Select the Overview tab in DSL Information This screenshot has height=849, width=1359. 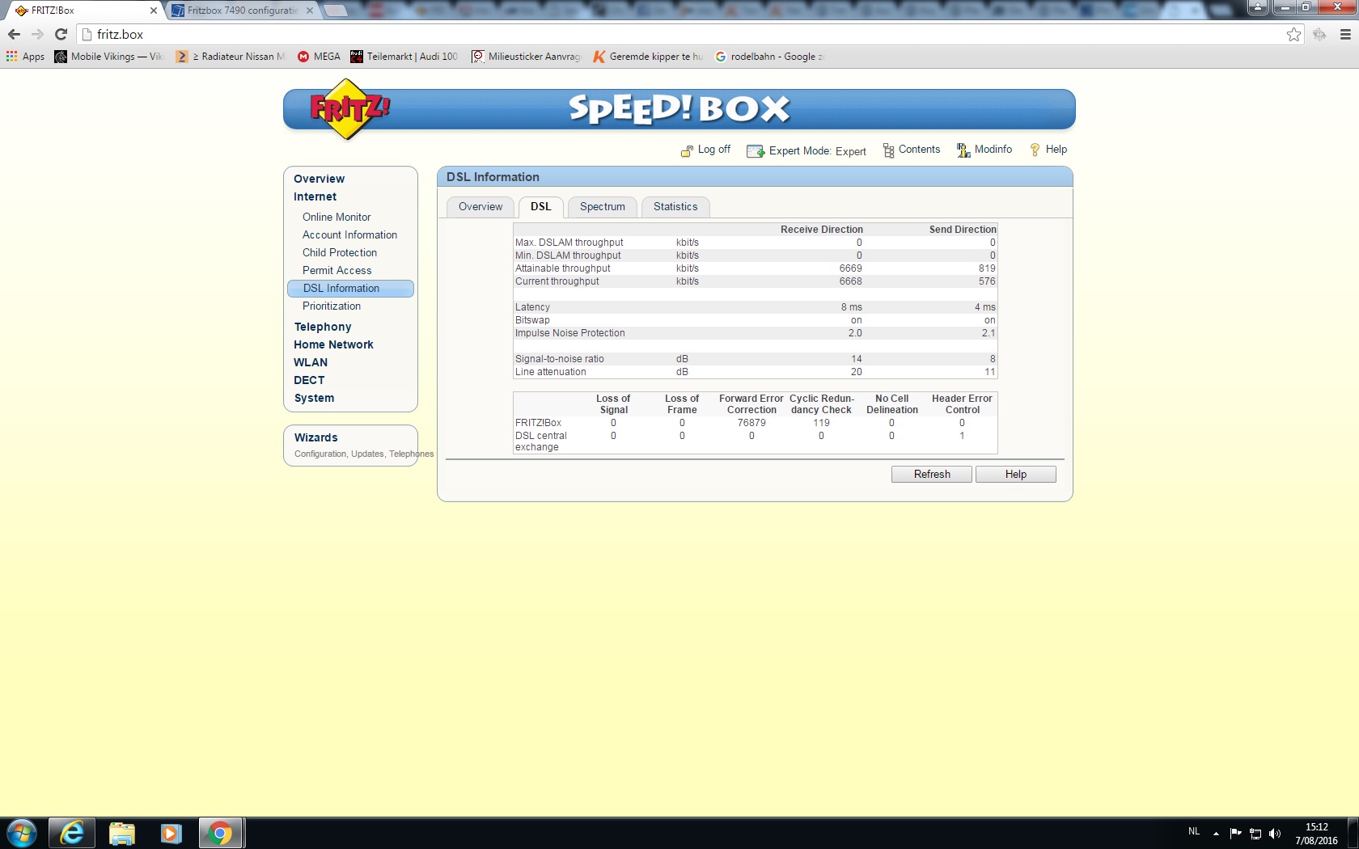481,207
